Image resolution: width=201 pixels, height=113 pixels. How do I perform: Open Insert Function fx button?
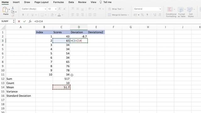click(x=30, y=21)
